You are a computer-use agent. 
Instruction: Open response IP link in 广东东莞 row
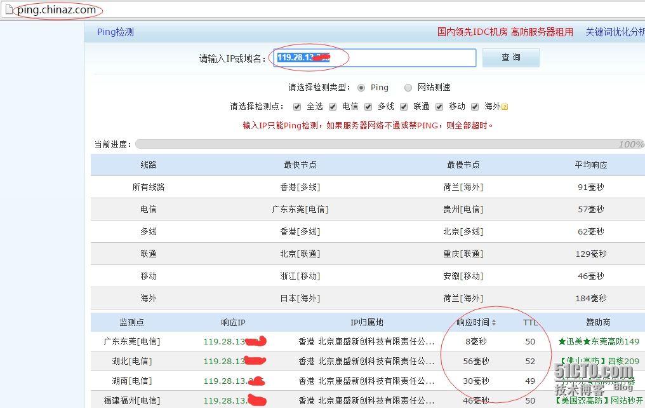pyautogui.click(x=234, y=341)
